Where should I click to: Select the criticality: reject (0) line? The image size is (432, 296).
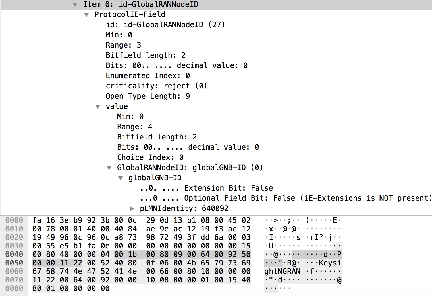[156, 86]
